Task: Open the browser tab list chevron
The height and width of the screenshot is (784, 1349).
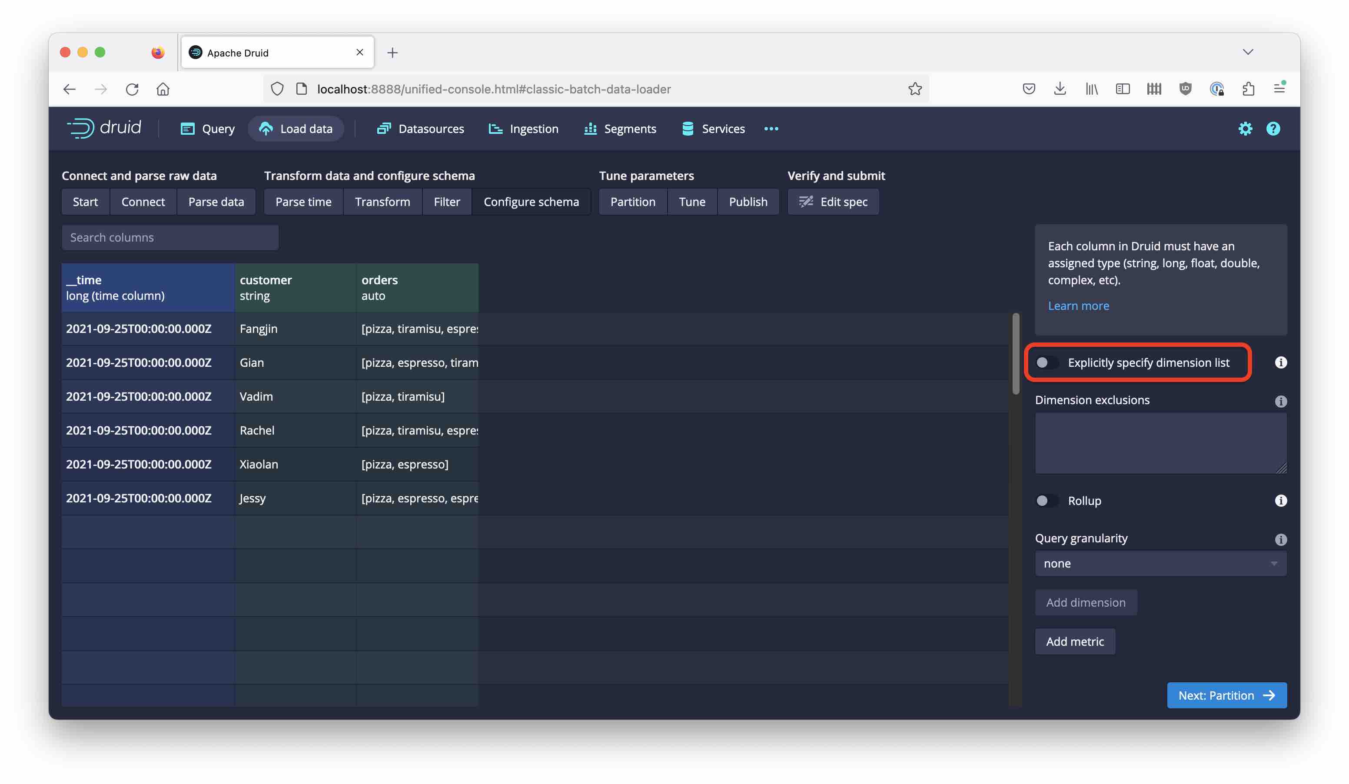Action: (x=1248, y=52)
